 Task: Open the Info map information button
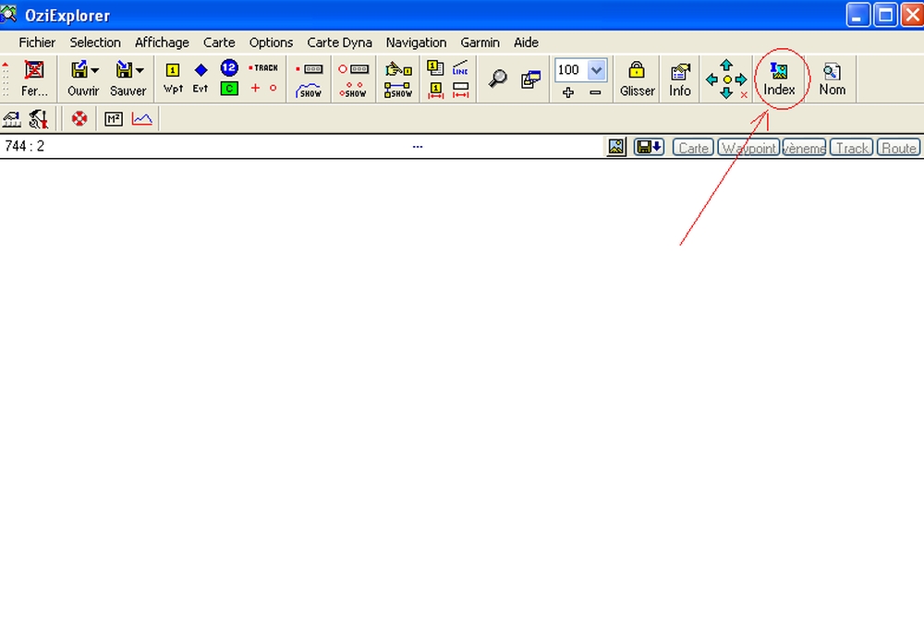tap(680, 79)
